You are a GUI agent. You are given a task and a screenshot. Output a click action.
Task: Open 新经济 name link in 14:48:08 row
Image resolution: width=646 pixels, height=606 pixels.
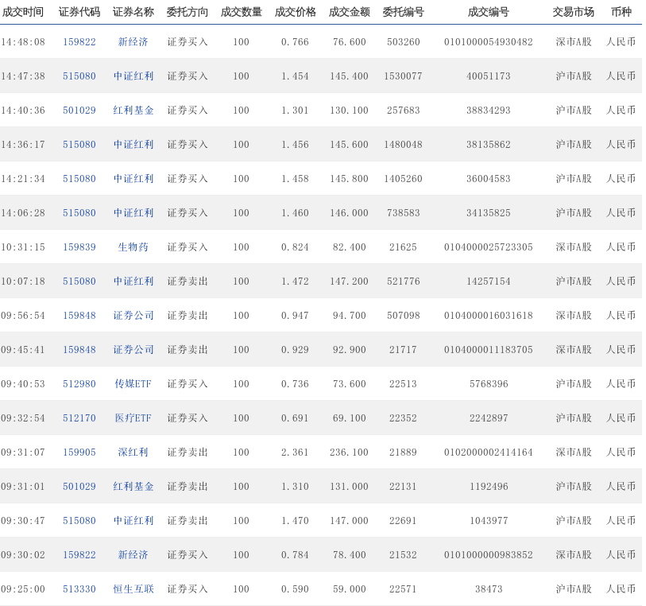pyautogui.click(x=133, y=42)
